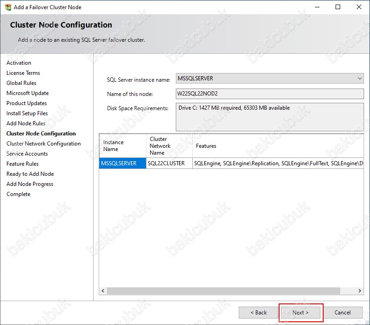
Task: Go to the Global Rules step
Action: (21, 83)
